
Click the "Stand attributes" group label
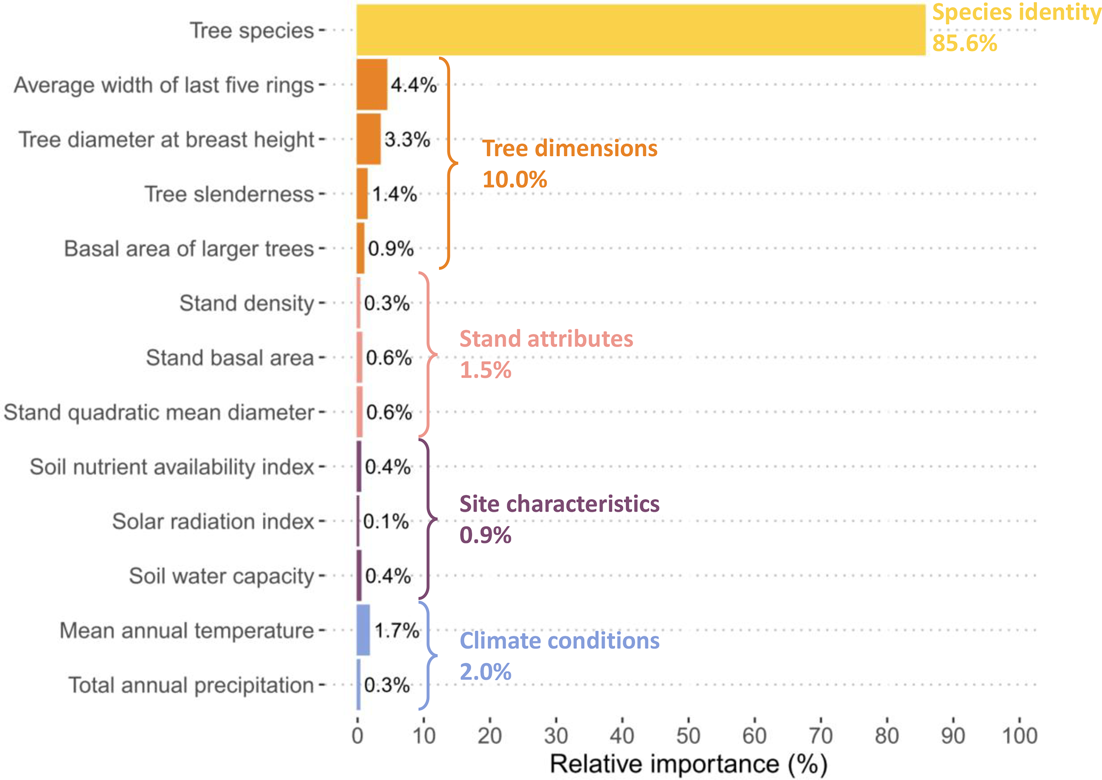[546, 339]
